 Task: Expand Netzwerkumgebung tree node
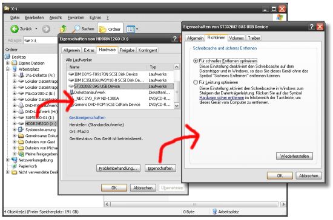click(8, 160)
